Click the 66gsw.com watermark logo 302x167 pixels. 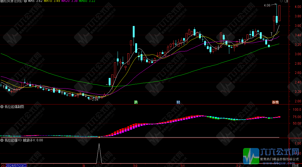point(272,156)
